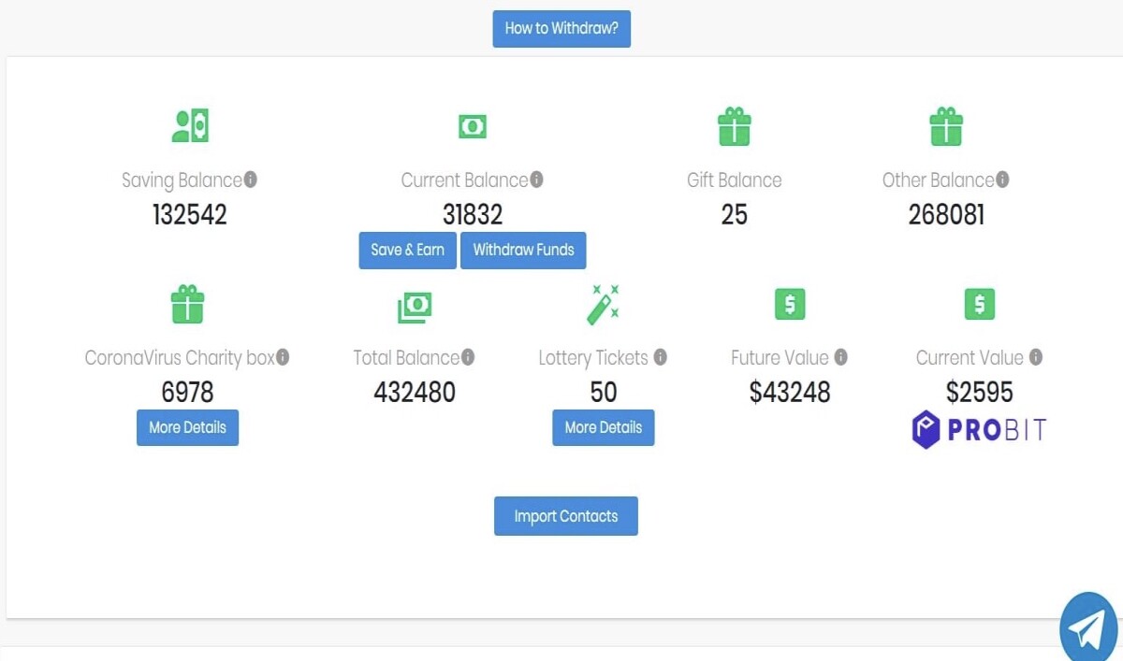Show info tooltip for Lottery Tickets
Viewport: 1123px width, 661px height.
(x=660, y=357)
